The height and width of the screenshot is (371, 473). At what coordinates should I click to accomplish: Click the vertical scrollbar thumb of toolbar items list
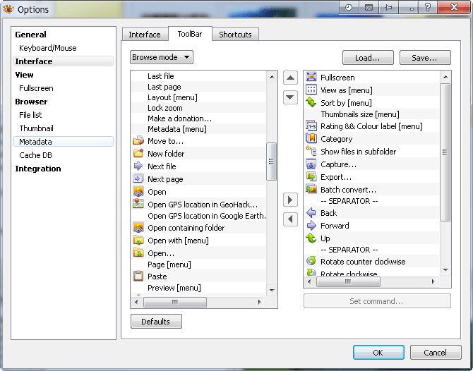445,152
